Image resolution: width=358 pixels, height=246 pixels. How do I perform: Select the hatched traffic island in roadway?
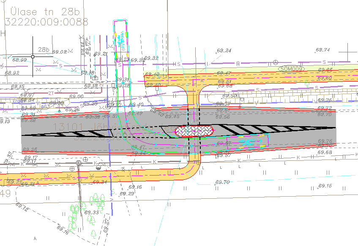(194, 131)
